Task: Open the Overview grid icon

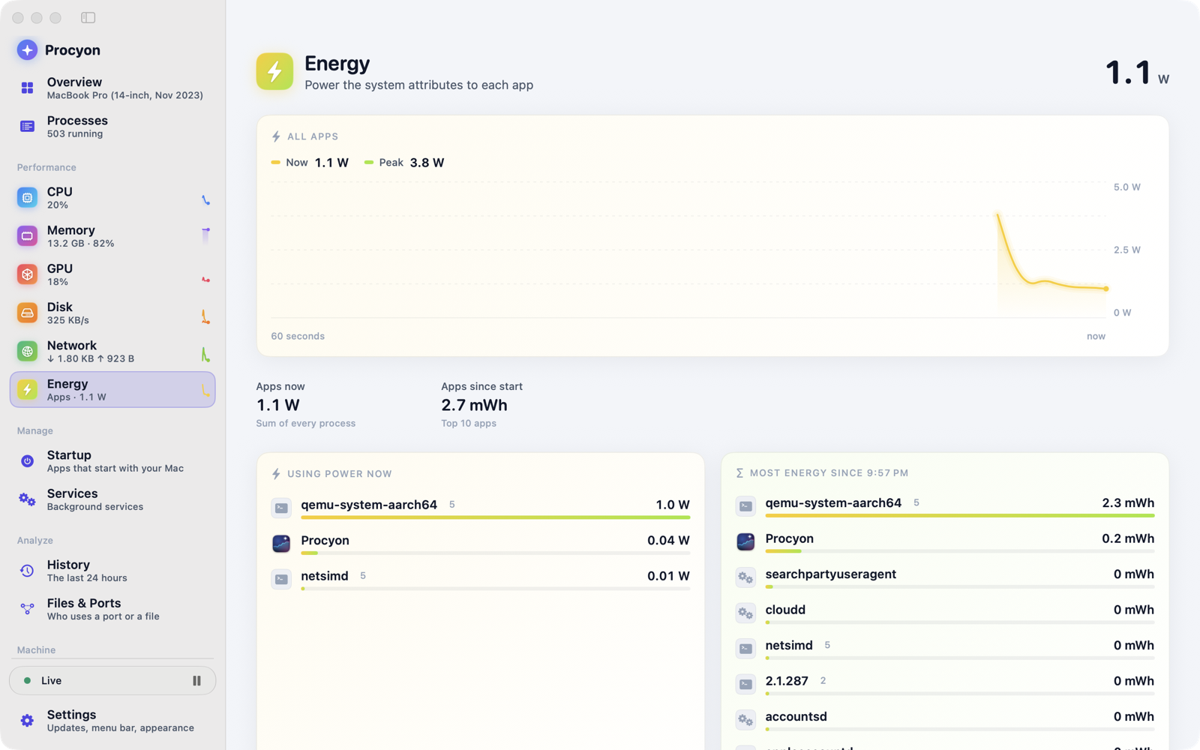Action: click(x=27, y=88)
